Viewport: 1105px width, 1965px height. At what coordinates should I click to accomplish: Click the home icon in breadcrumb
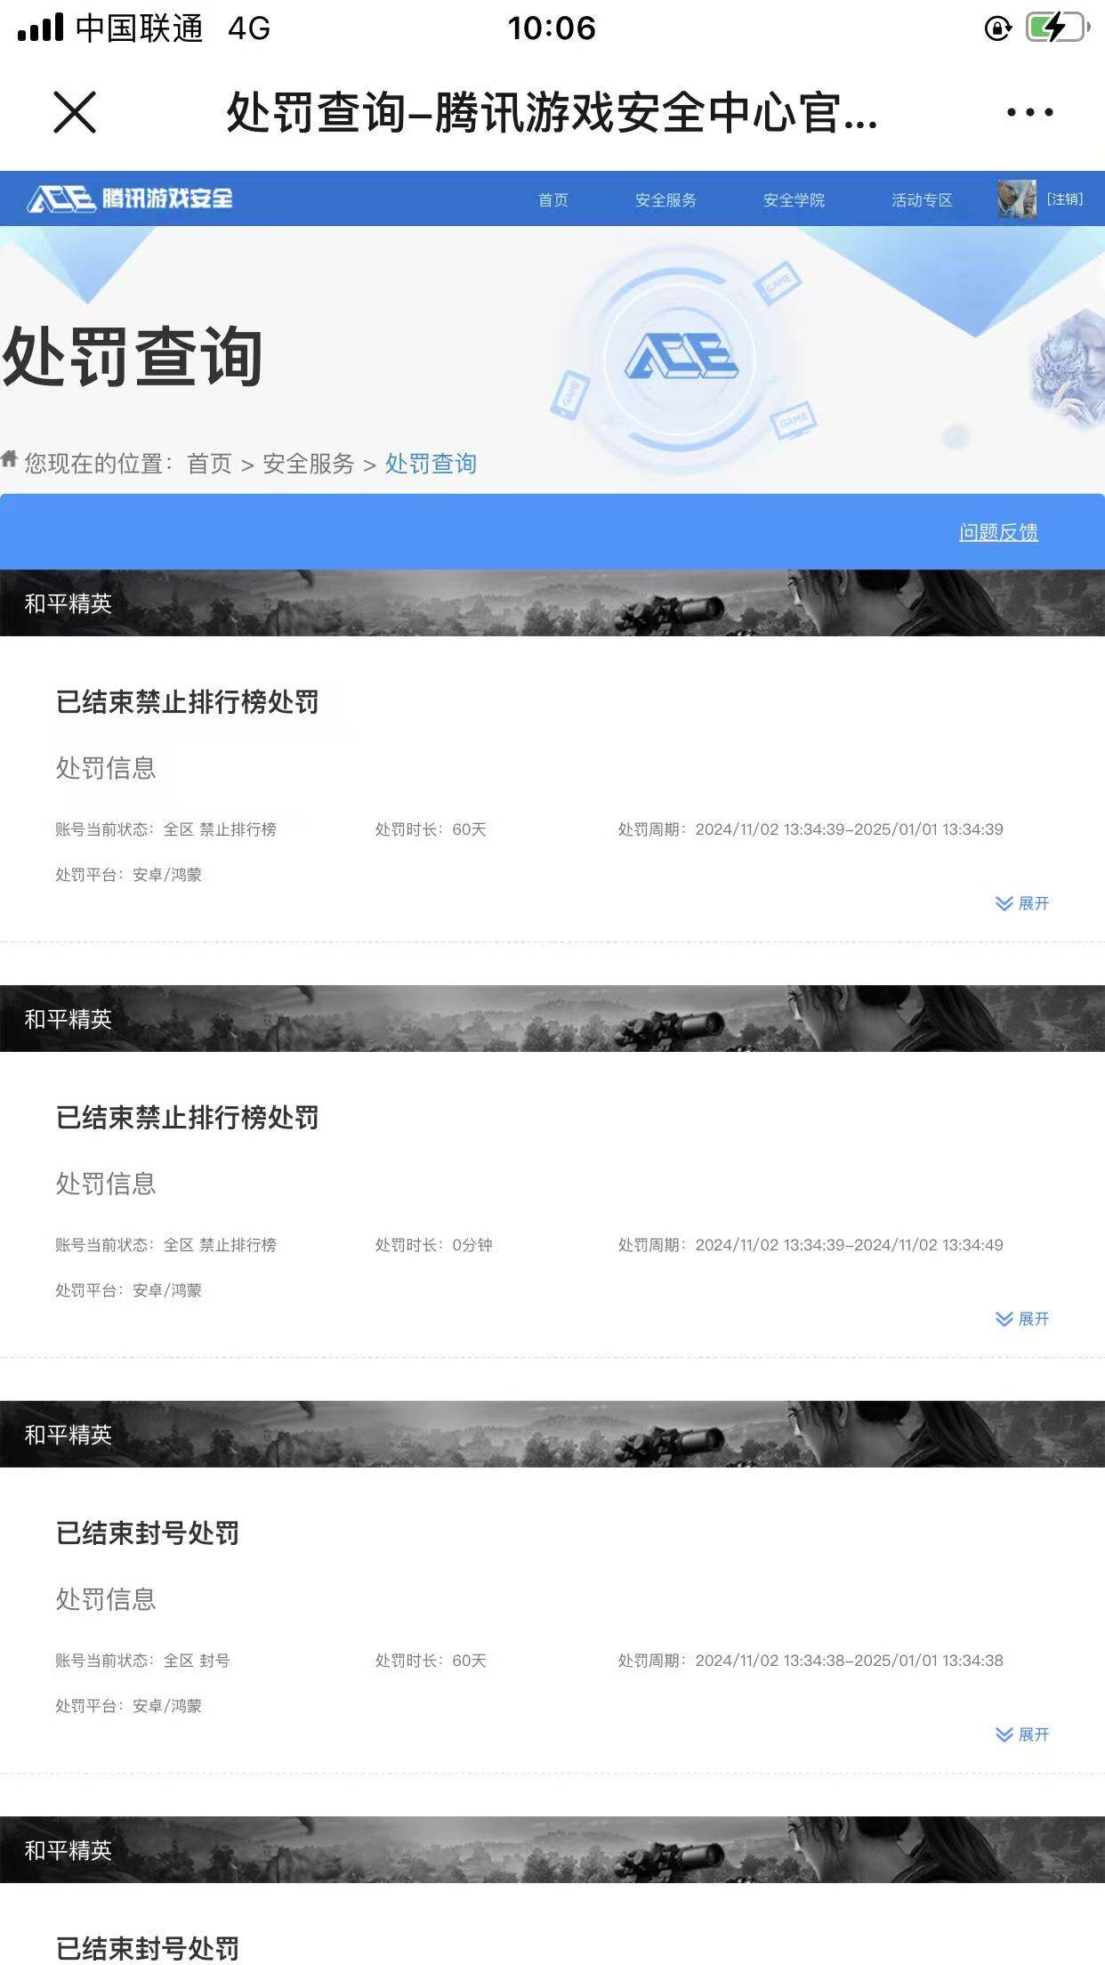(x=10, y=459)
